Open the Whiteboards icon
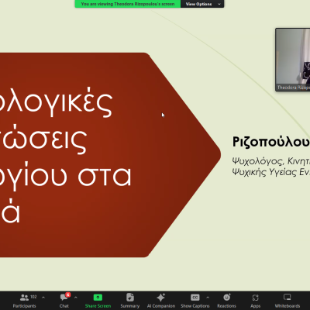310x310 pixels. 288,298
